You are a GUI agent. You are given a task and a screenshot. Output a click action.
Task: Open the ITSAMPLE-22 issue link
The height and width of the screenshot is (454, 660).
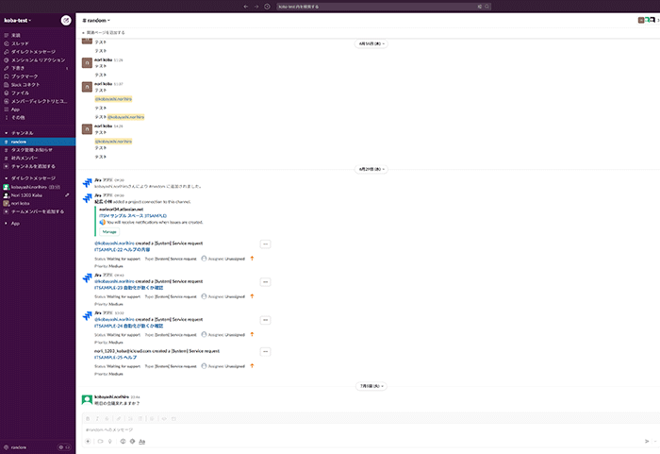coord(122,249)
